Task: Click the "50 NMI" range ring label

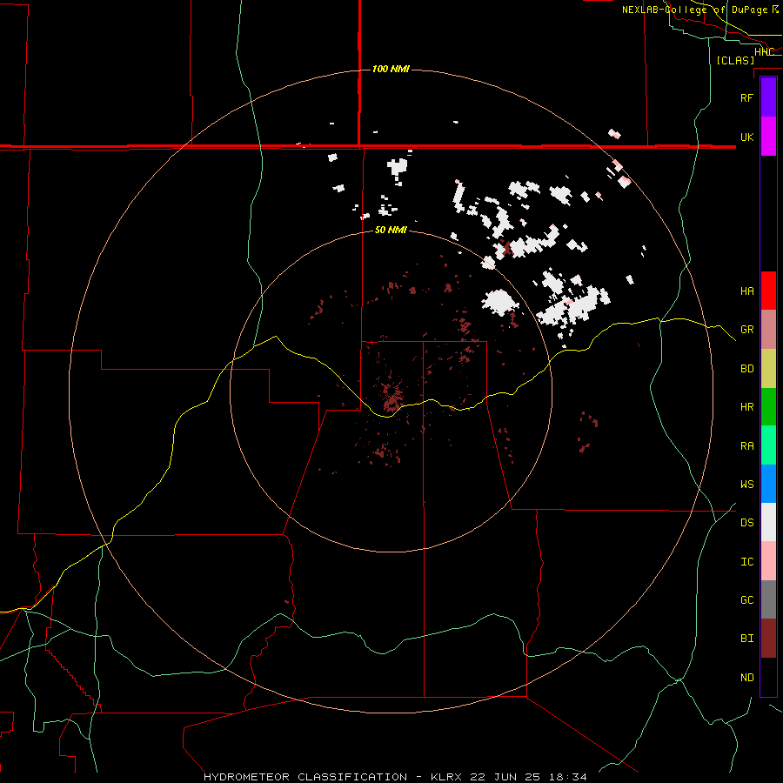Action: [x=391, y=231]
